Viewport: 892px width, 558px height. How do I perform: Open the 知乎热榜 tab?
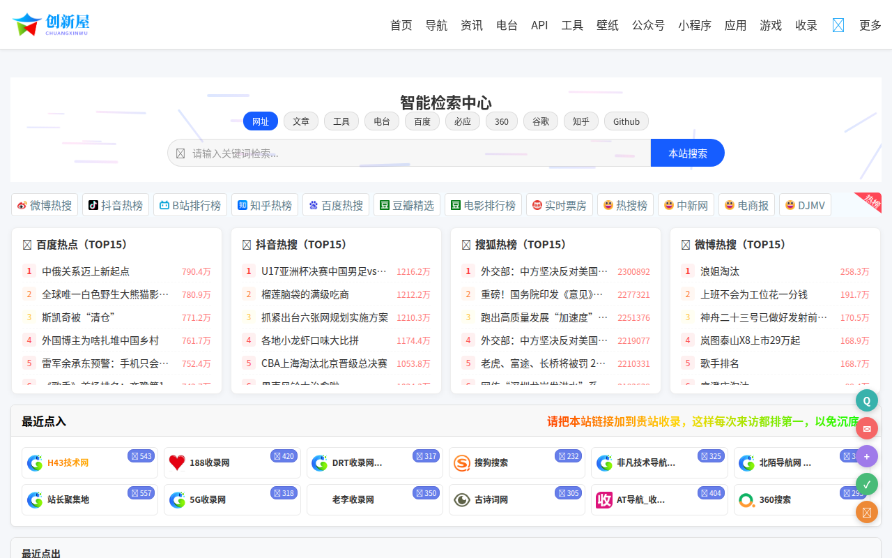click(265, 205)
